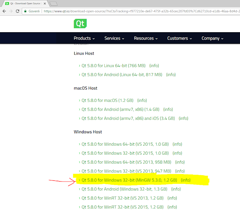Download Qt Windows 32-bit VS 2013
This screenshot has height=213, width=240.
tap(126, 171)
